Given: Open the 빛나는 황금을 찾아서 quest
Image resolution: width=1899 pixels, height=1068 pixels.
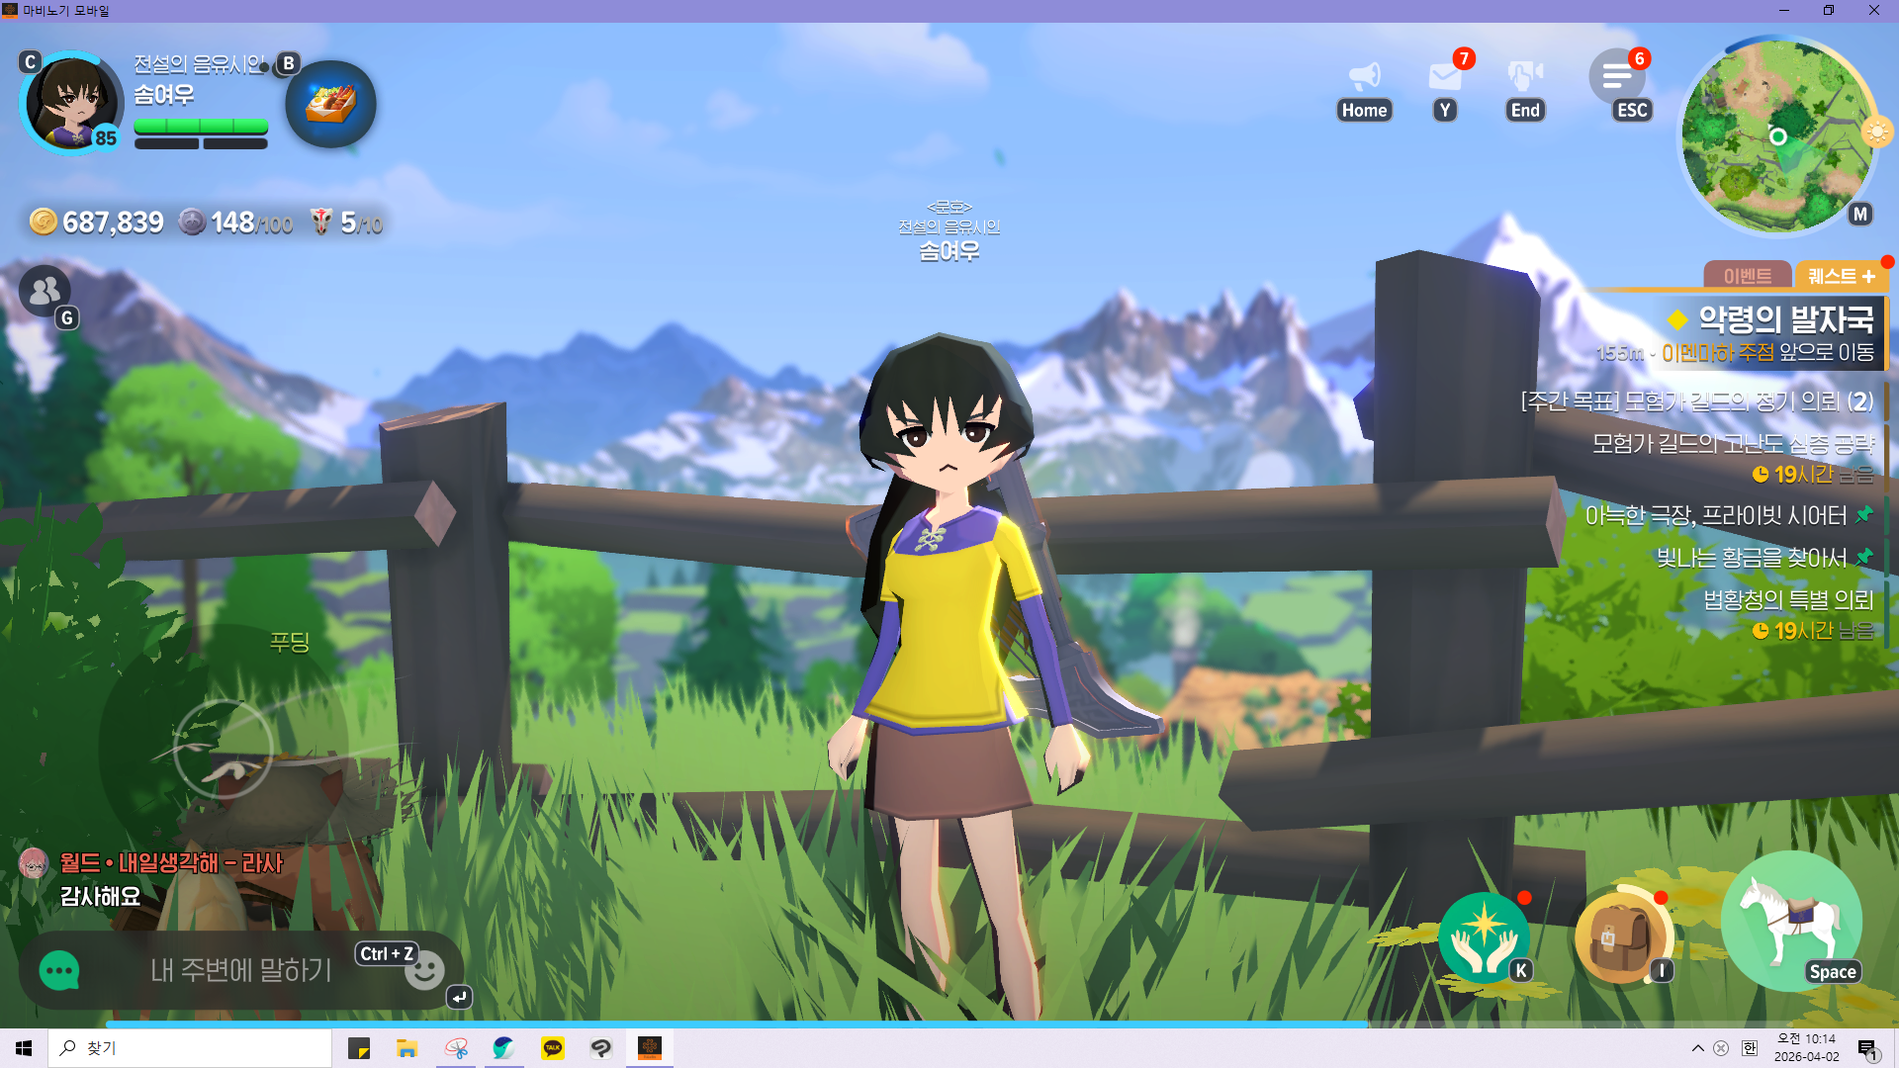Looking at the screenshot, I should tap(1751, 558).
